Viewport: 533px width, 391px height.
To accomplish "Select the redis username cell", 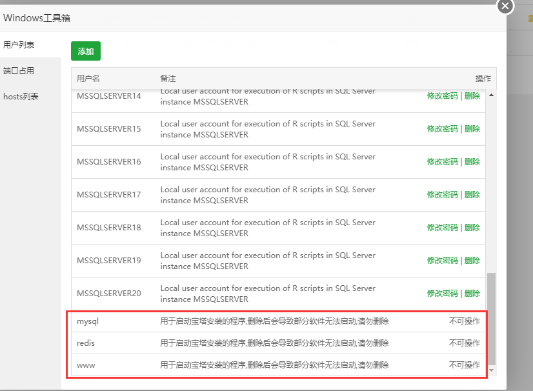I will coord(86,343).
